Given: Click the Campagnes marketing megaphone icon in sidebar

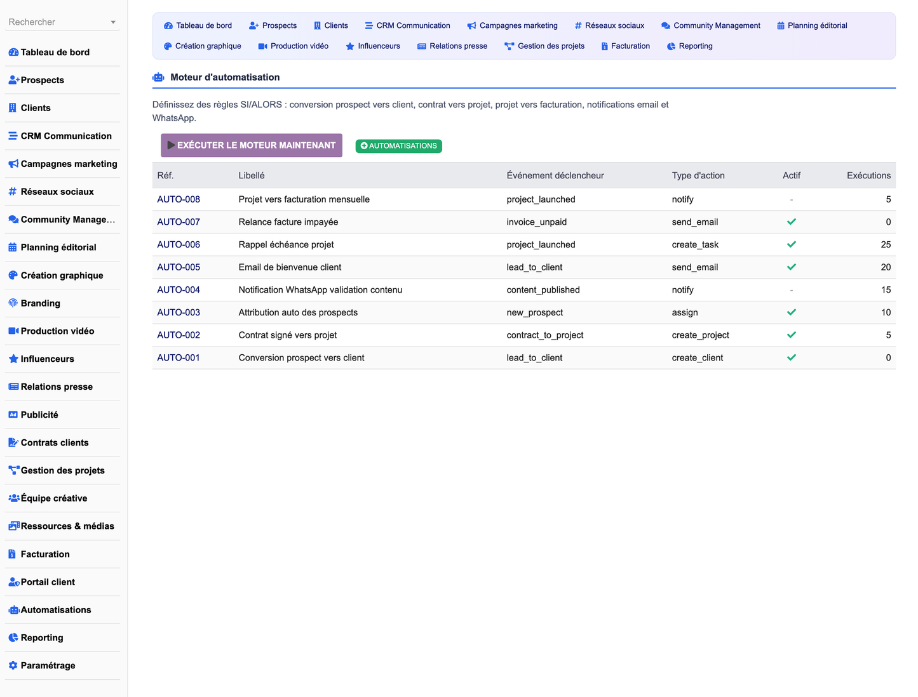Looking at the screenshot, I should (x=13, y=164).
